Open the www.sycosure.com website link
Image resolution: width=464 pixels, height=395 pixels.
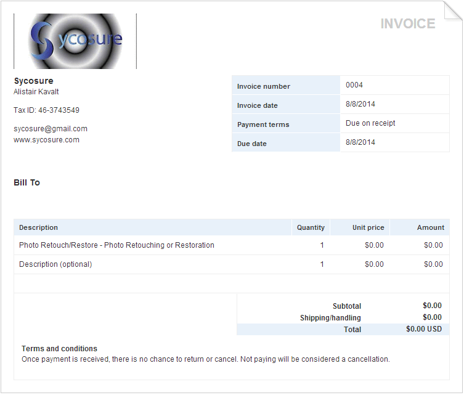pos(46,140)
